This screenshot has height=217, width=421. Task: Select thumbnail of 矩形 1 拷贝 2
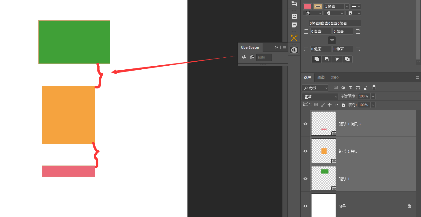324,124
